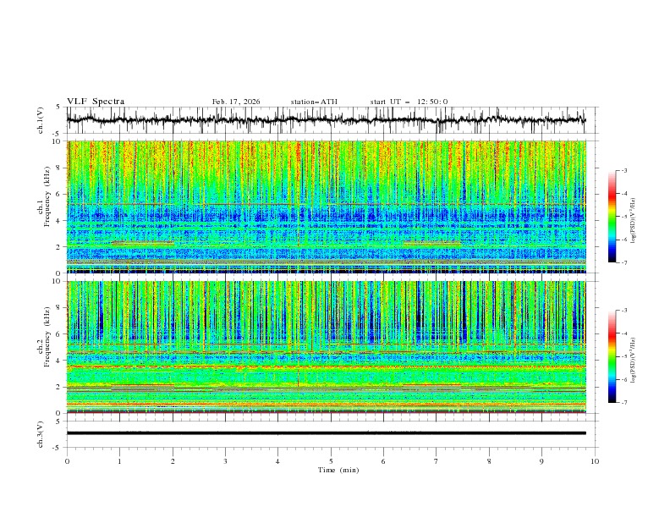Click the ch.1 'Frequency (kHz)' axis label
Viewport: 670px width, 518px height.
tap(47, 196)
